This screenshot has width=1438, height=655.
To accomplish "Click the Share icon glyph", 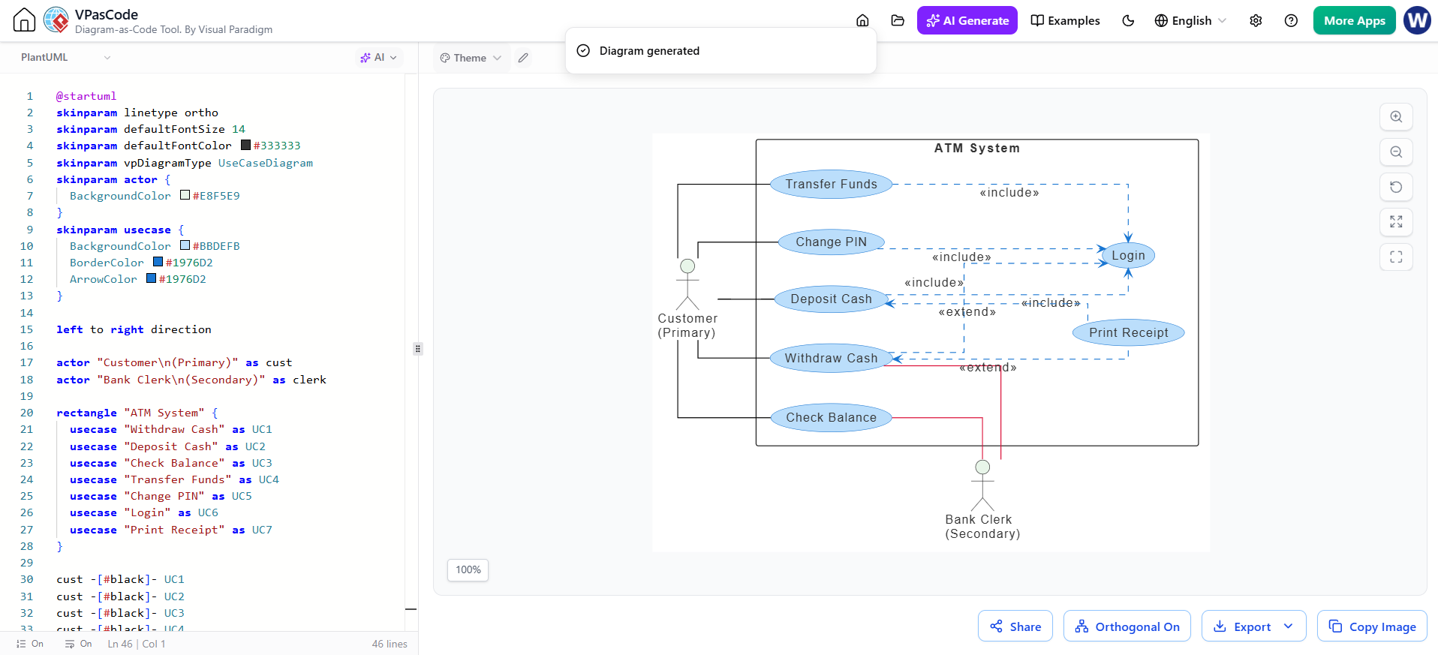I will [x=996, y=626].
